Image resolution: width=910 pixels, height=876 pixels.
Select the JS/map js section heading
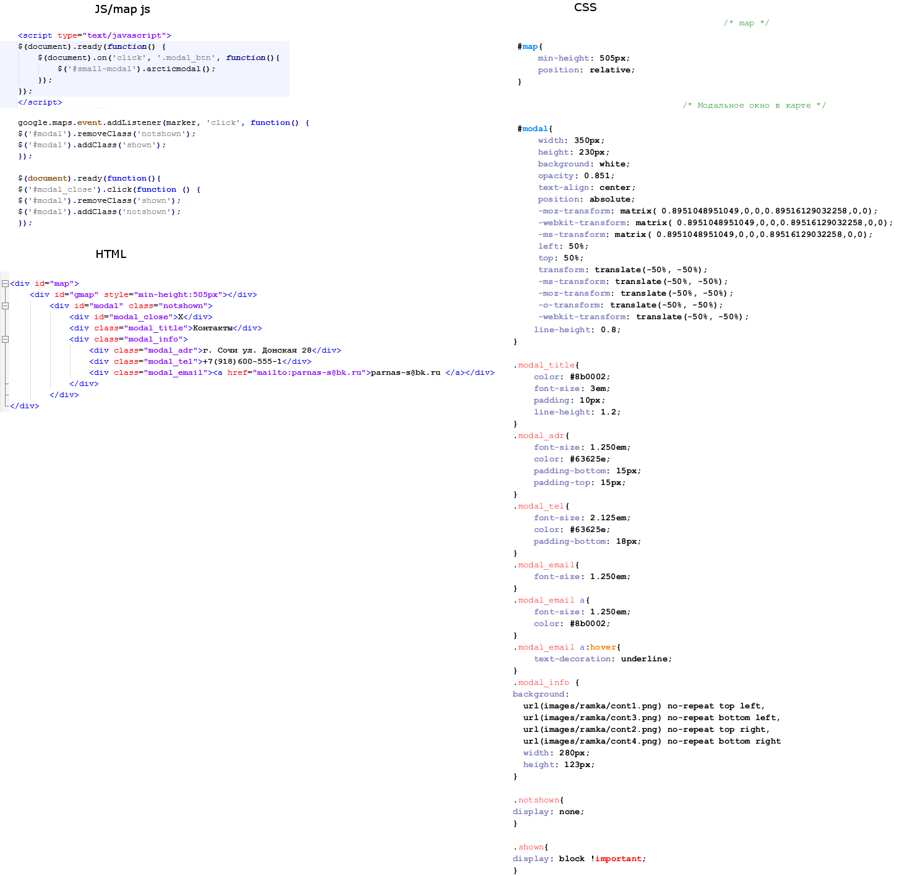click(122, 9)
